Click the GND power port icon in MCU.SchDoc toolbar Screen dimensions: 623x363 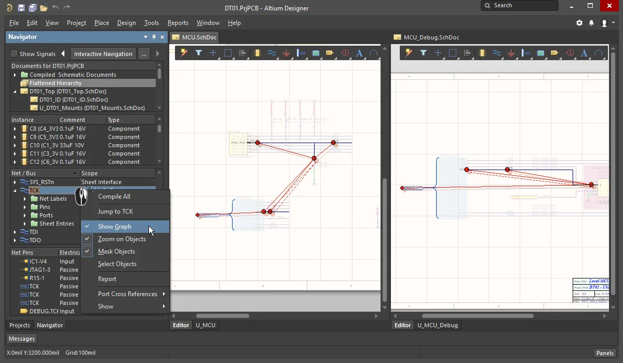pyautogui.click(x=286, y=53)
